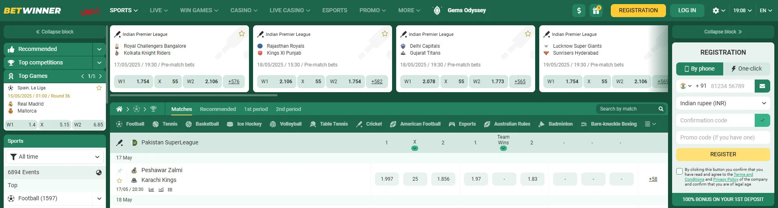
Task: Select American Football in sports bar
Action: [415, 124]
